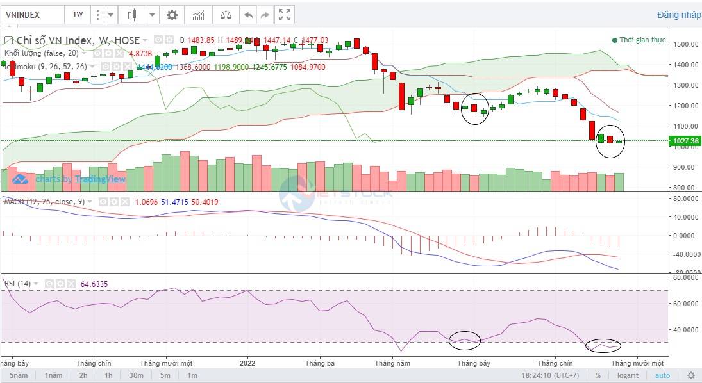This screenshot has width=702, height=383.
Task: Select the 30m time range
Action: [136, 375]
